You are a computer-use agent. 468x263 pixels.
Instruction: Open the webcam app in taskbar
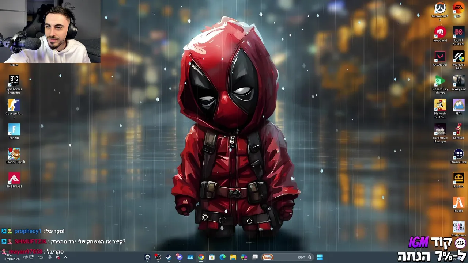tap(147, 257)
